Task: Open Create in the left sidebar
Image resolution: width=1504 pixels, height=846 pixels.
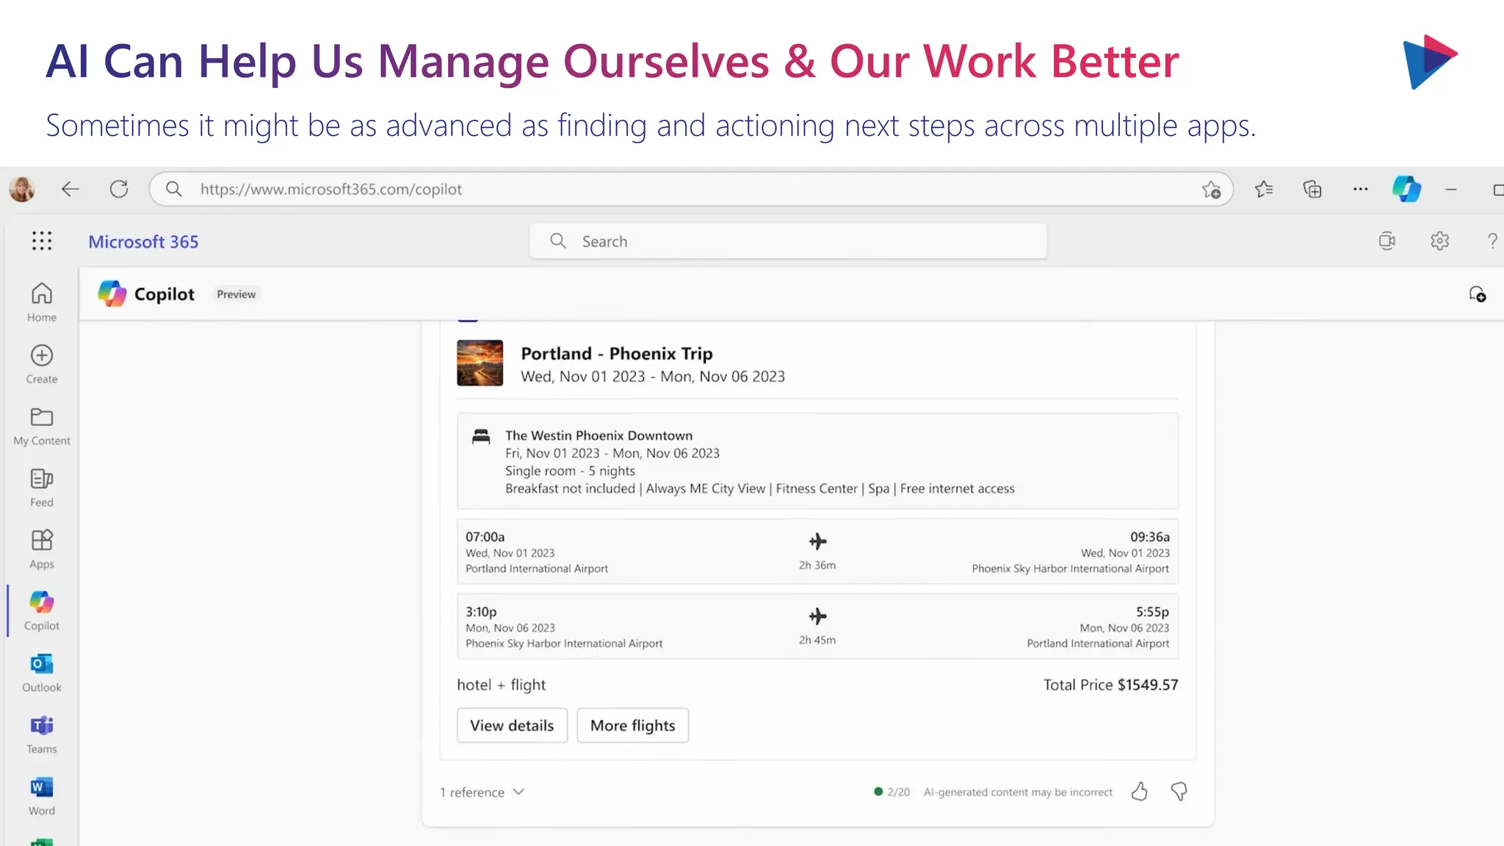Action: [42, 364]
